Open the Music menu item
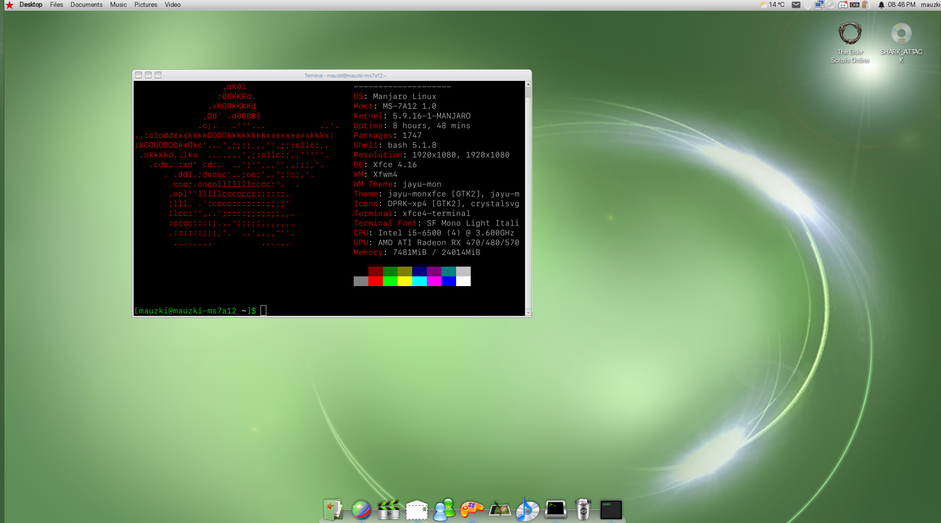Viewport: 941px width, 523px height. pyautogui.click(x=118, y=5)
